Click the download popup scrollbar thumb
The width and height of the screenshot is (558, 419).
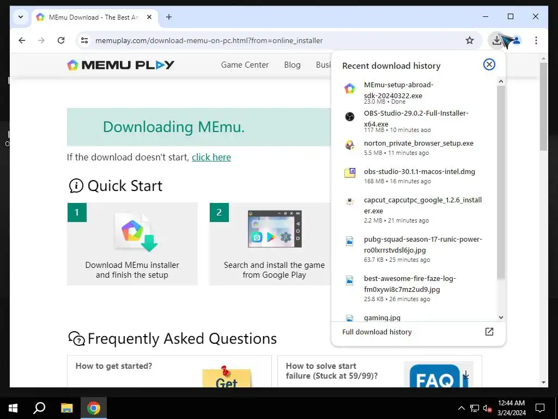[501, 182]
